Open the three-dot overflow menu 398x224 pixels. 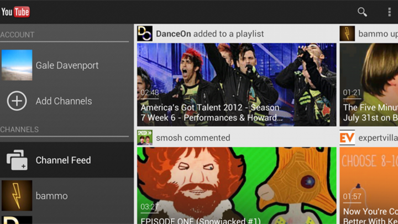(389, 12)
